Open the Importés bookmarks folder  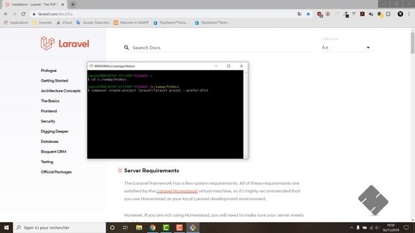point(42,23)
